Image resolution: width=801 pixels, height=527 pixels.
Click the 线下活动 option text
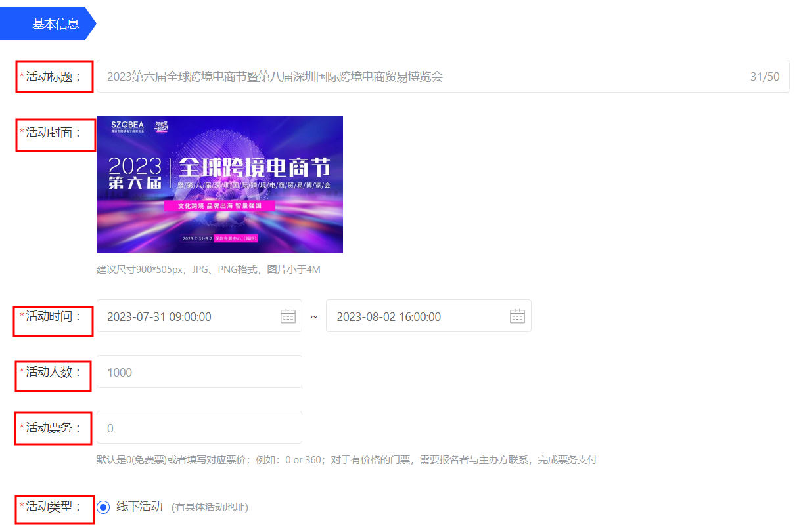(x=139, y=507)
